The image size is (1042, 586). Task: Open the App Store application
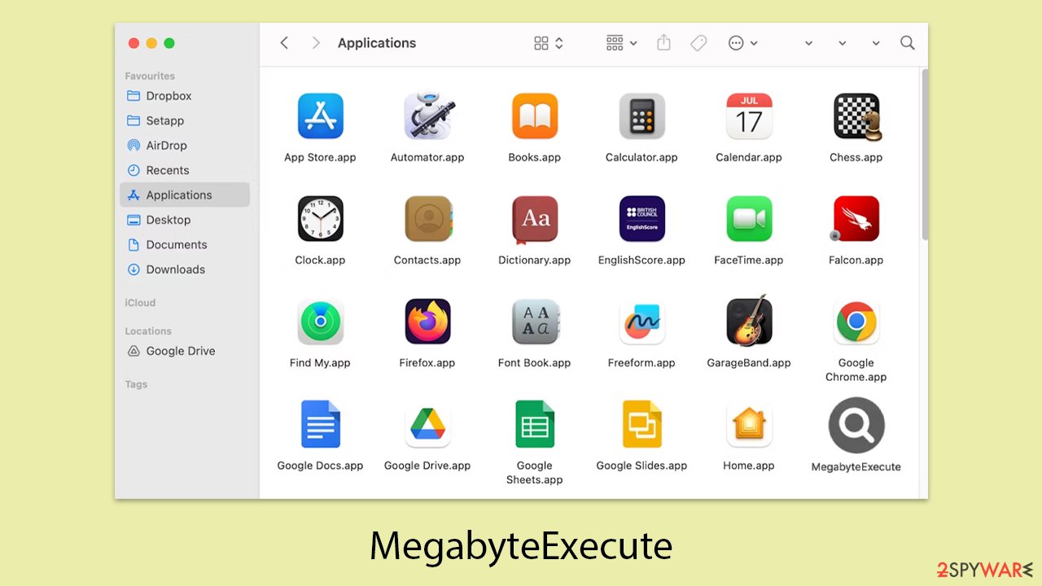click(320, 116)
